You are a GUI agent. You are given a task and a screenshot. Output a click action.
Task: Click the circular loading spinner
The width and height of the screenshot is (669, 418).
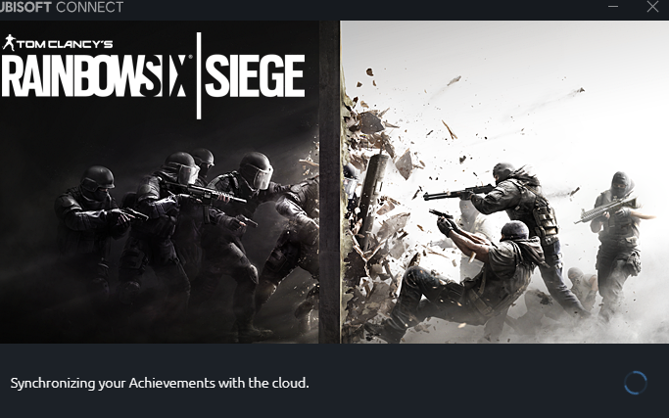point(636,383)
